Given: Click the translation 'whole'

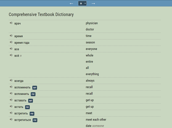Looking at the screenshot, I should click(x=90, y=55).
